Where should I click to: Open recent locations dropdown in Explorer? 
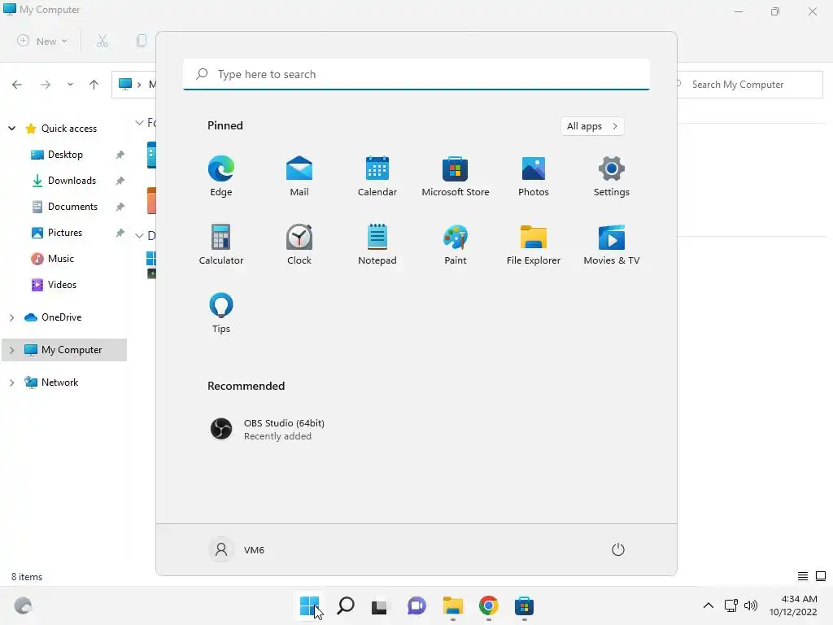click(70, 85)
